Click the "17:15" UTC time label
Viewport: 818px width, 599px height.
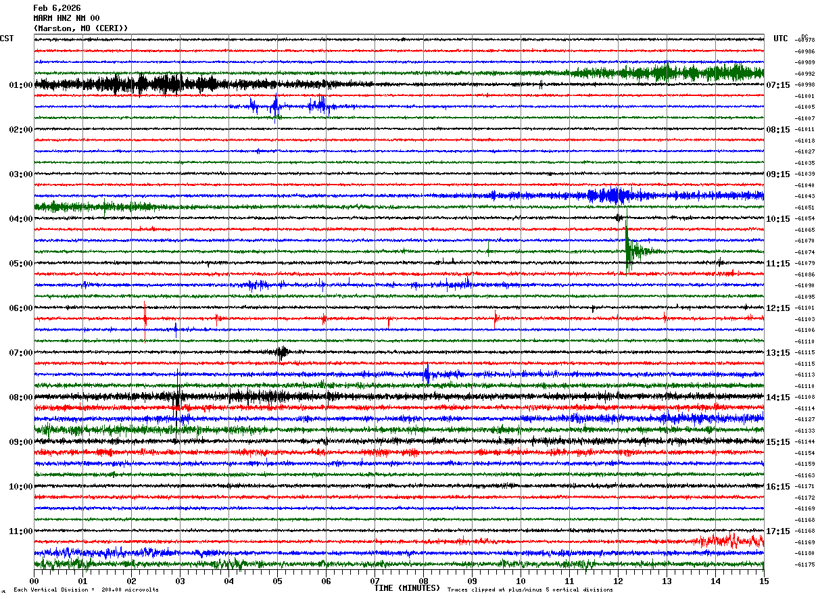pos(778,531)
